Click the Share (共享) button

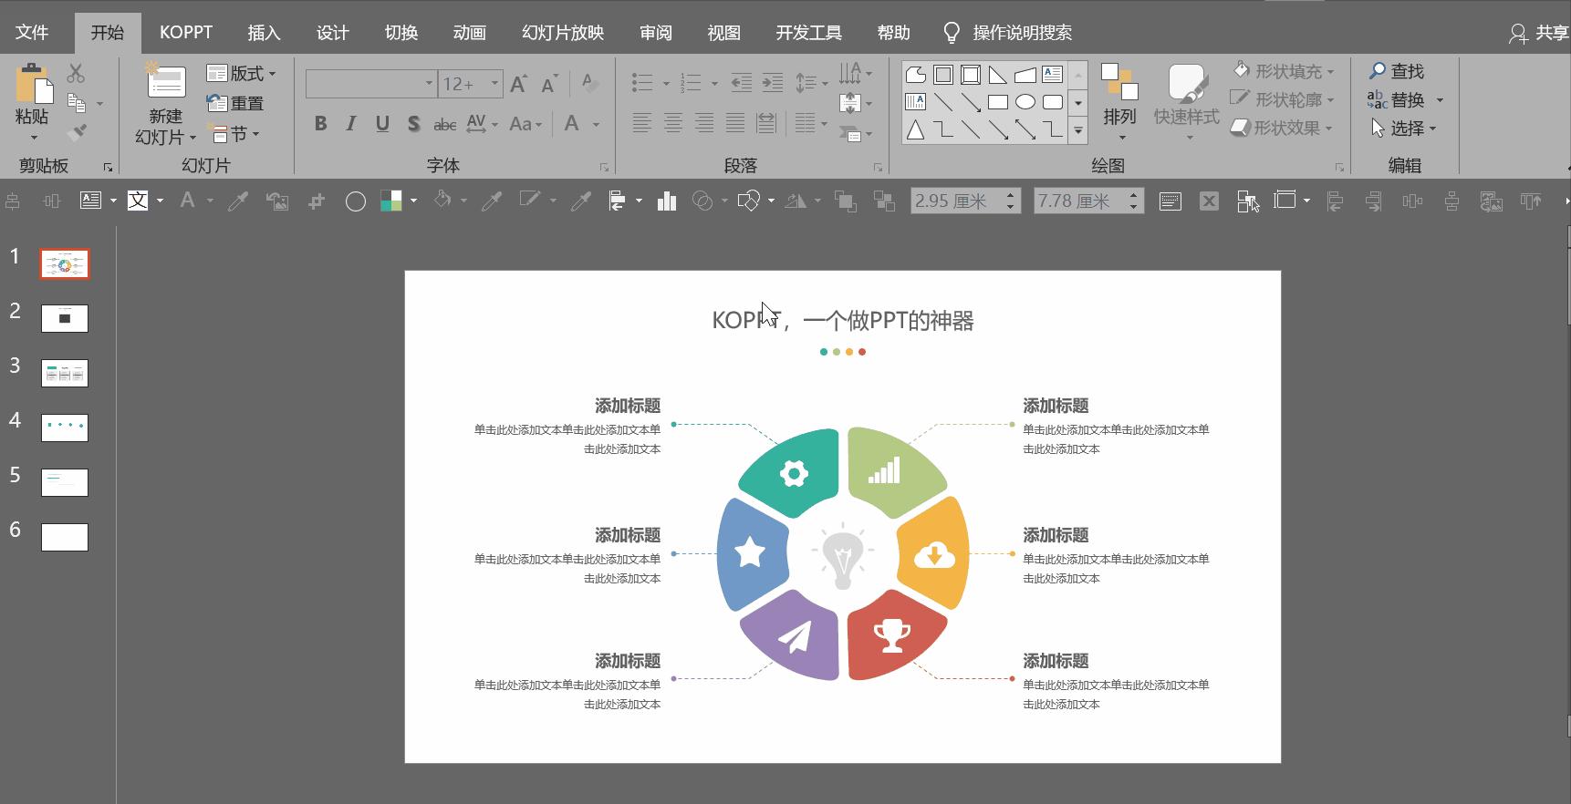pyautogui.click(x=1540, y=33)
